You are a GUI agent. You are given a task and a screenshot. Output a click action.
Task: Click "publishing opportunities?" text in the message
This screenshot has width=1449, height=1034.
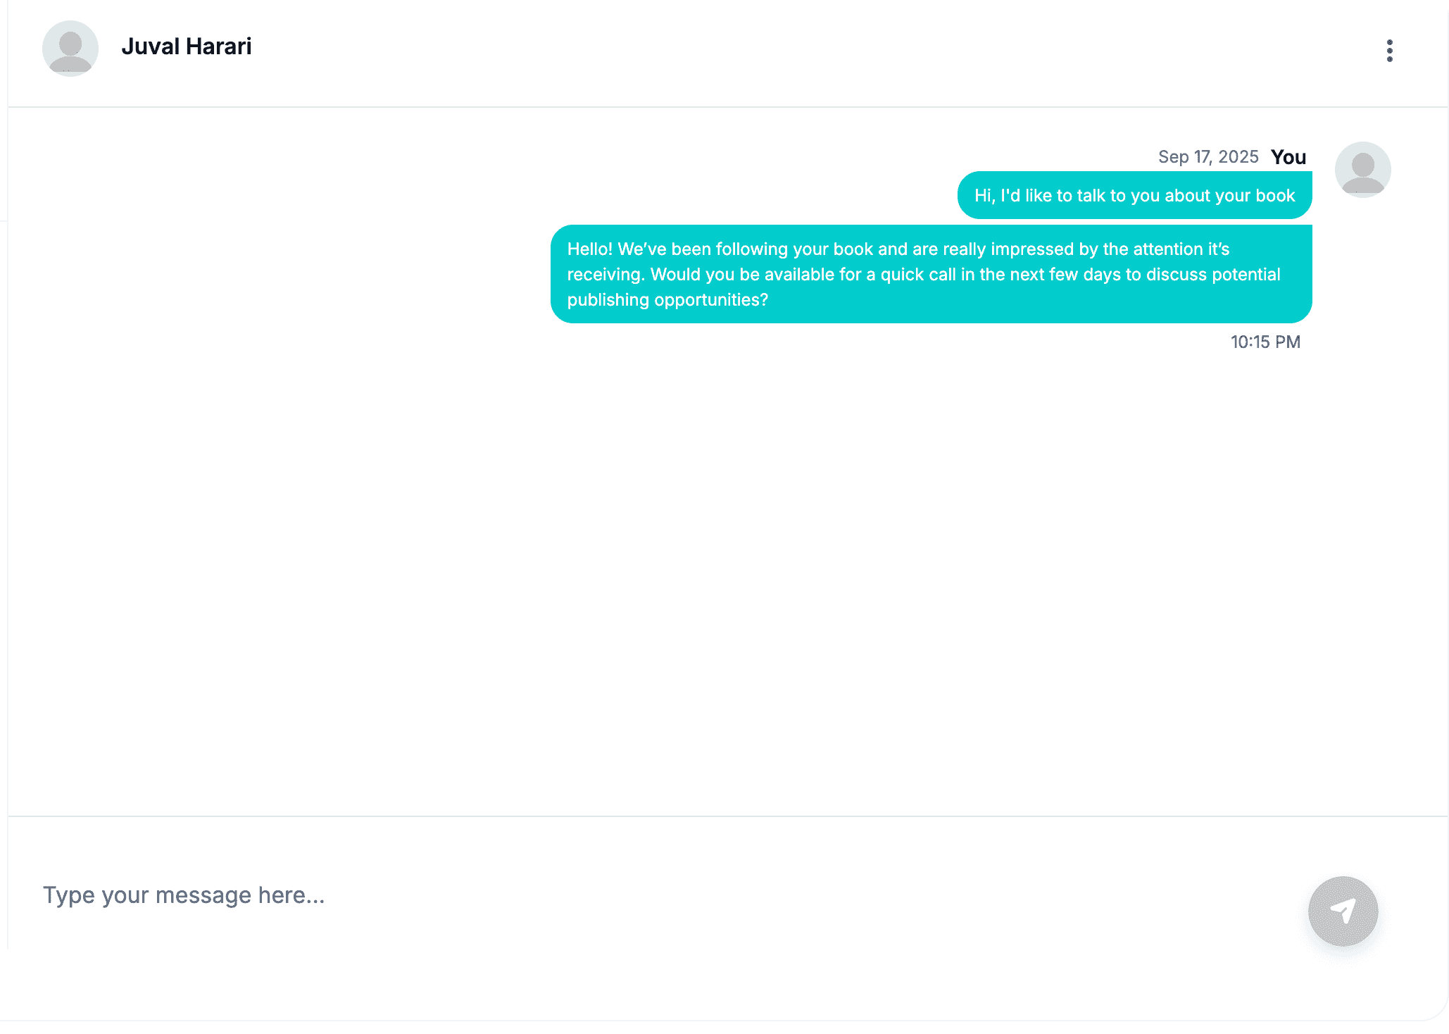coord(667,300)
